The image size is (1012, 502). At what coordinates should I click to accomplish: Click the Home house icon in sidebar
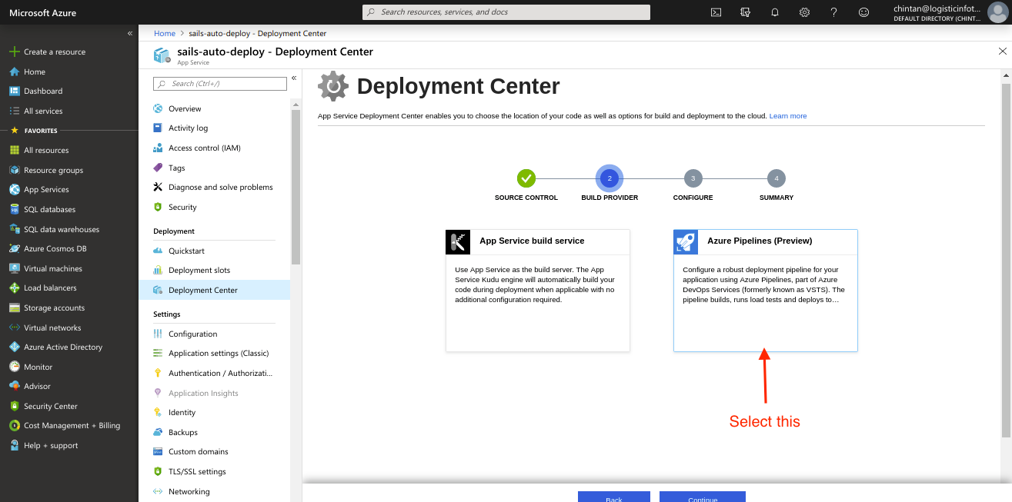click(x=14, y=71)
